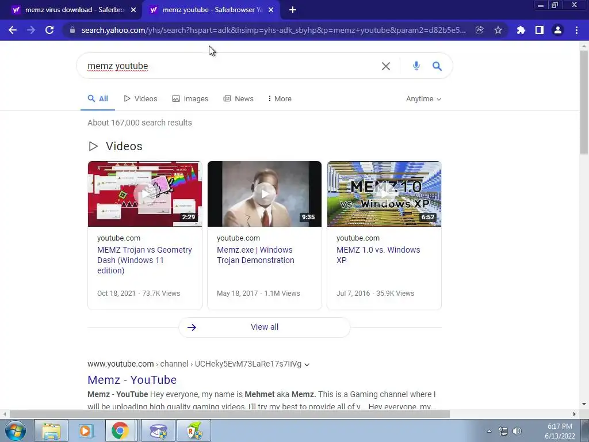Viewport: 589px width, 442px height.
Task: Show hidden system tray icons
Action: pos(489,431)
